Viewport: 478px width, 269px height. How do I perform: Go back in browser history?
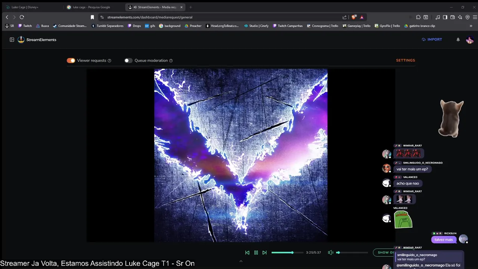tap(7, 17)
